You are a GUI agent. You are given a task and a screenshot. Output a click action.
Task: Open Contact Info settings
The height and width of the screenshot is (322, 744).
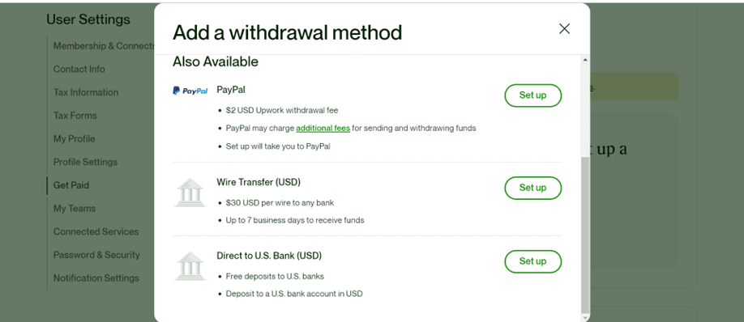79,69
